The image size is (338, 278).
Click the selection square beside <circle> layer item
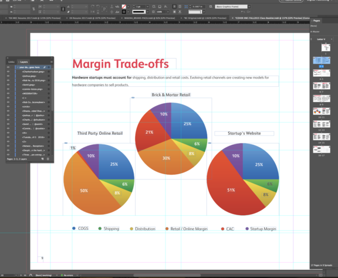pyautogui.click(x=49, y=107)
